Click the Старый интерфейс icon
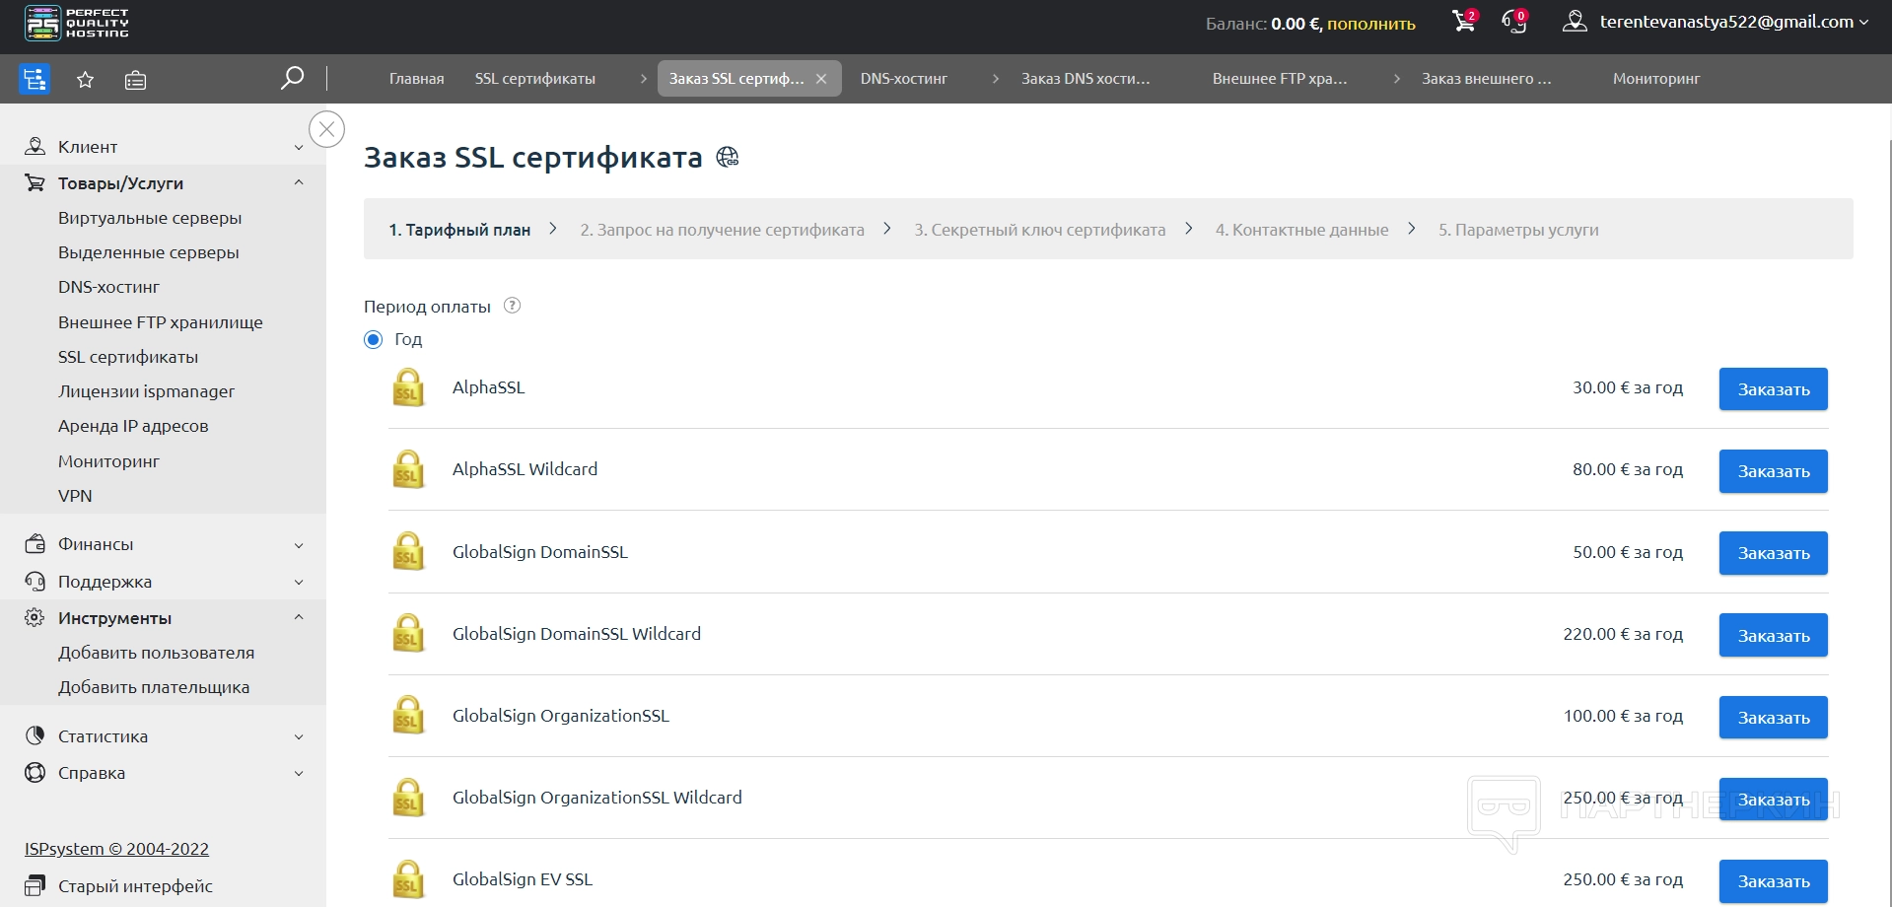Image resolution: width=1892 pixels, height=907 pixels. point(35,884)
